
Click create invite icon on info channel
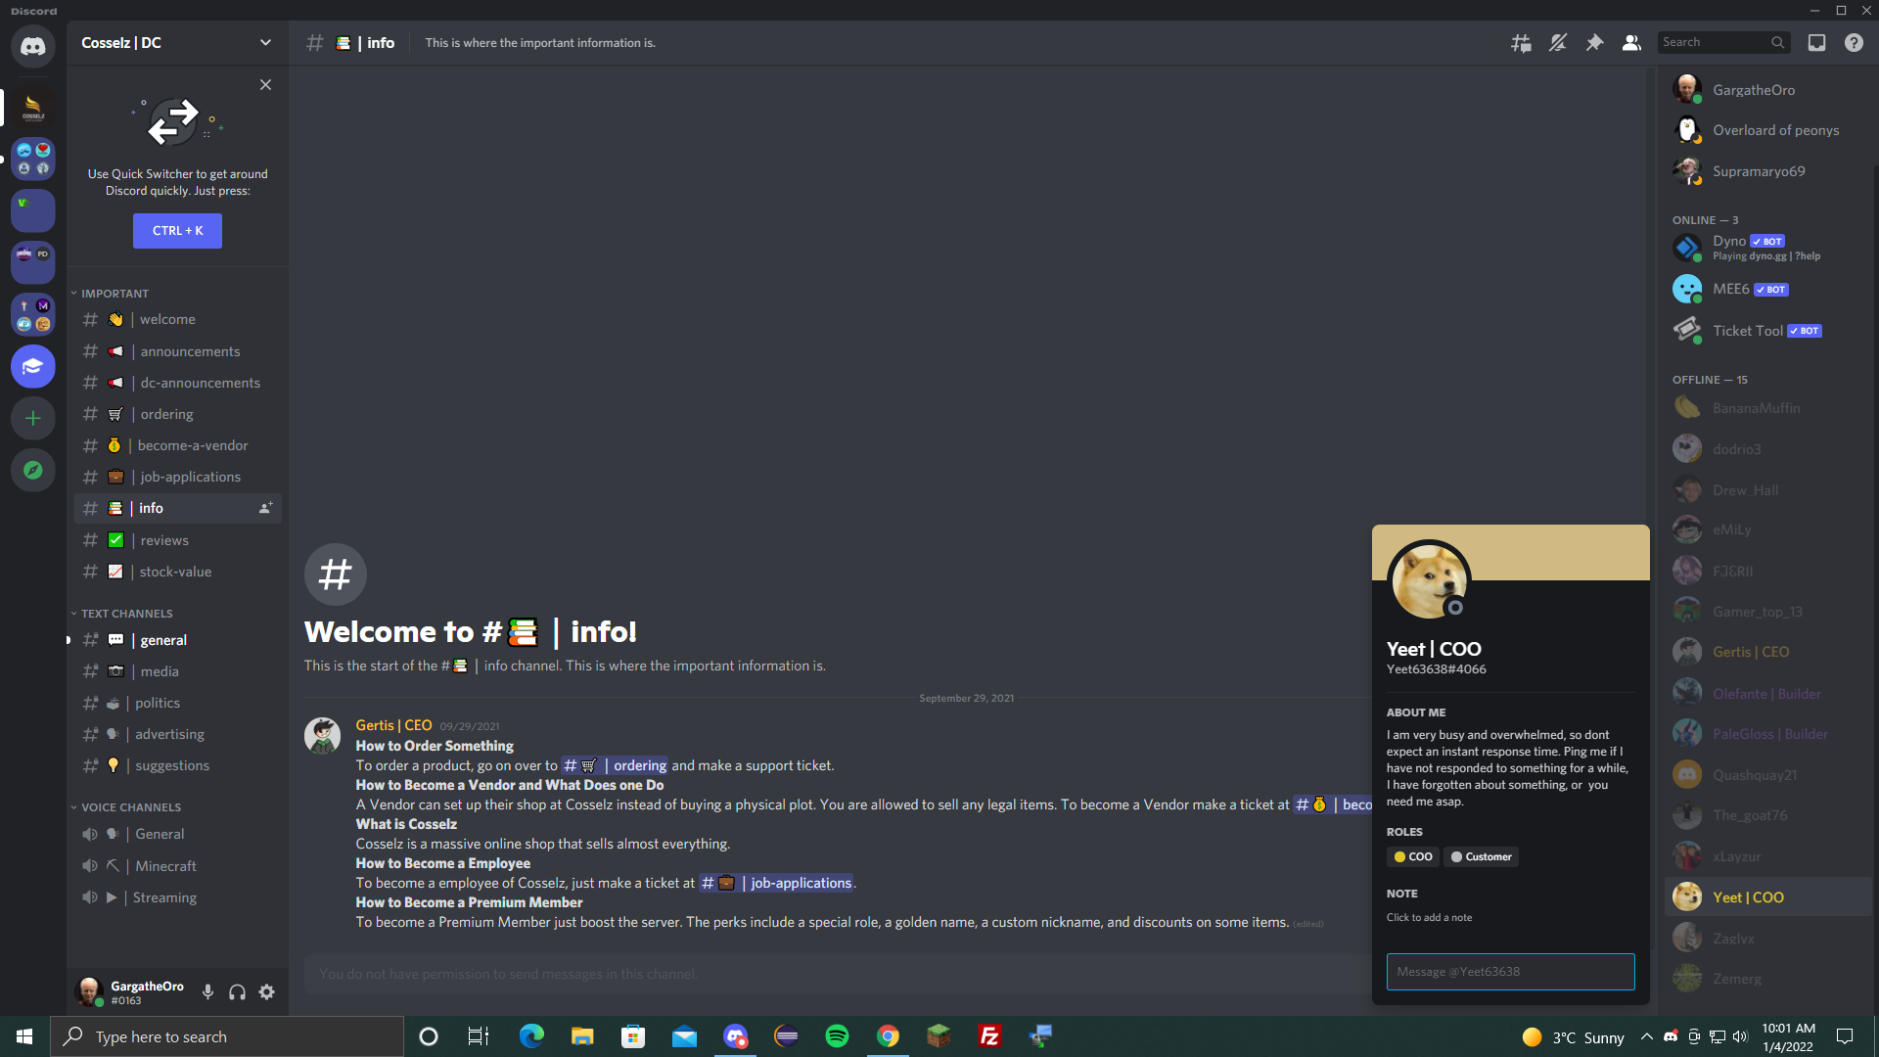tap(265, 508)
